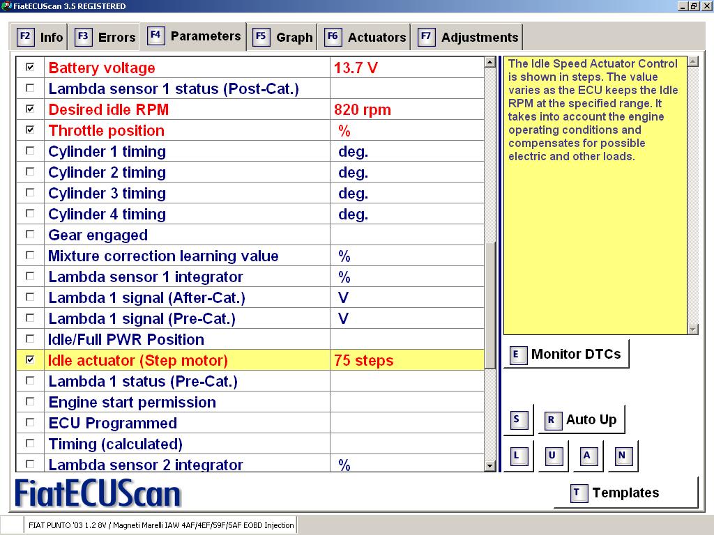Viewport: 714px width, 535px height.
Task: Uncheck the Battery voltage checkbox
Action: (x=30, y=68)
